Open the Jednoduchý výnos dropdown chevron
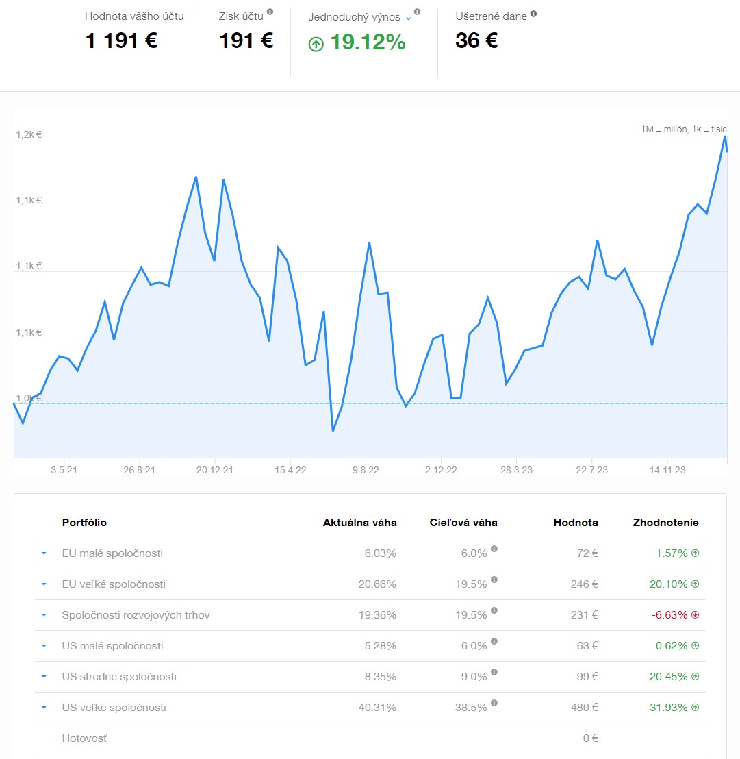 409,18
